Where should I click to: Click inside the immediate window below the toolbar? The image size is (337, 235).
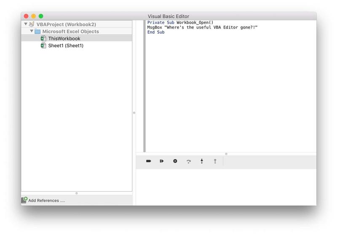click(x=226, y=187)
